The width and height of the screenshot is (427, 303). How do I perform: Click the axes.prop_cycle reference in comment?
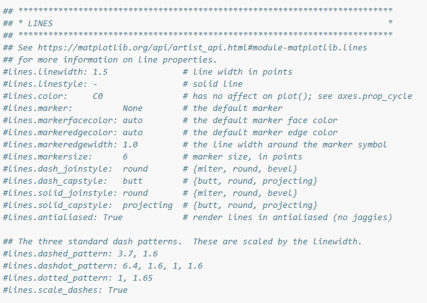point(375,96)
